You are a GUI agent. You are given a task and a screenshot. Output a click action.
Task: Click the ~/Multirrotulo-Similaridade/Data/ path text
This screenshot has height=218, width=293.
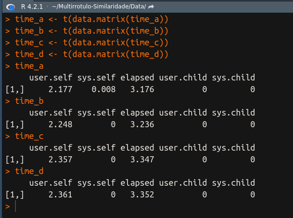point(99,7)
